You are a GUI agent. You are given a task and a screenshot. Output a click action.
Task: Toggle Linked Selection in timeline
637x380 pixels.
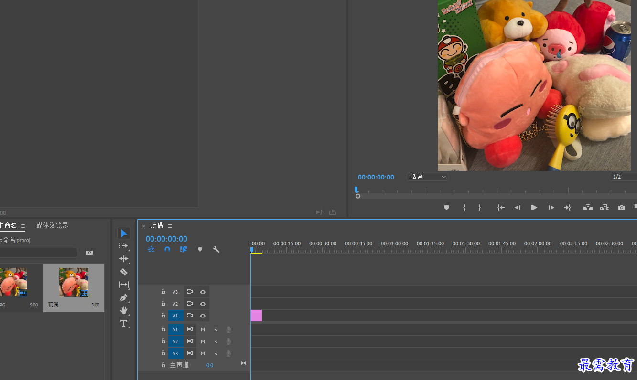click(x=184, y=249)
